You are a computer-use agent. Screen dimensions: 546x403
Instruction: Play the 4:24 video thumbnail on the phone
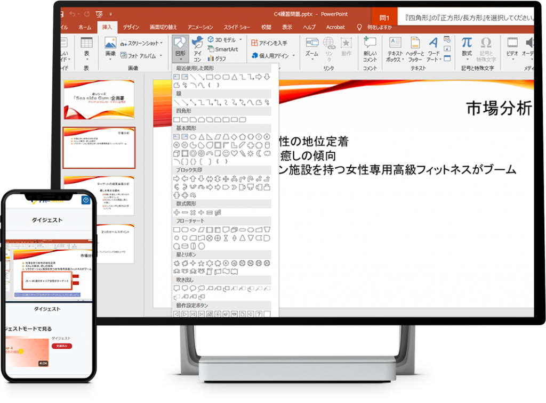27,352
